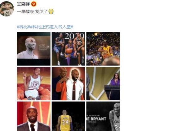186x131 pixels.
Task: Click the post text 一早醒來 我哭了
Action: (32, 11)
